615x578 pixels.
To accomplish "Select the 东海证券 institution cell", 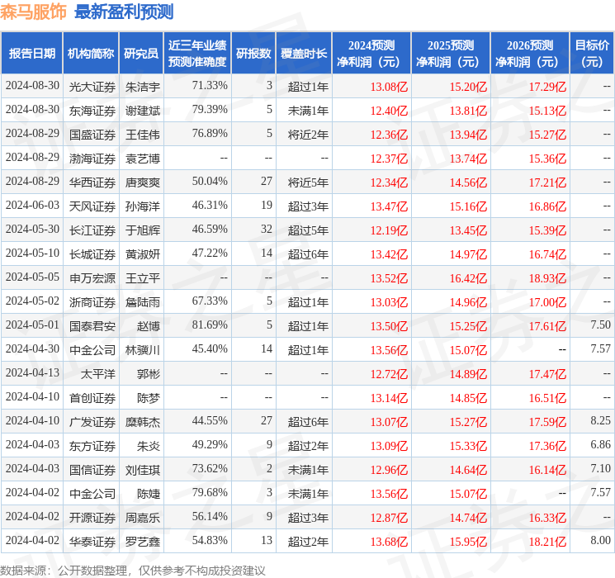I will coord(92,111).
